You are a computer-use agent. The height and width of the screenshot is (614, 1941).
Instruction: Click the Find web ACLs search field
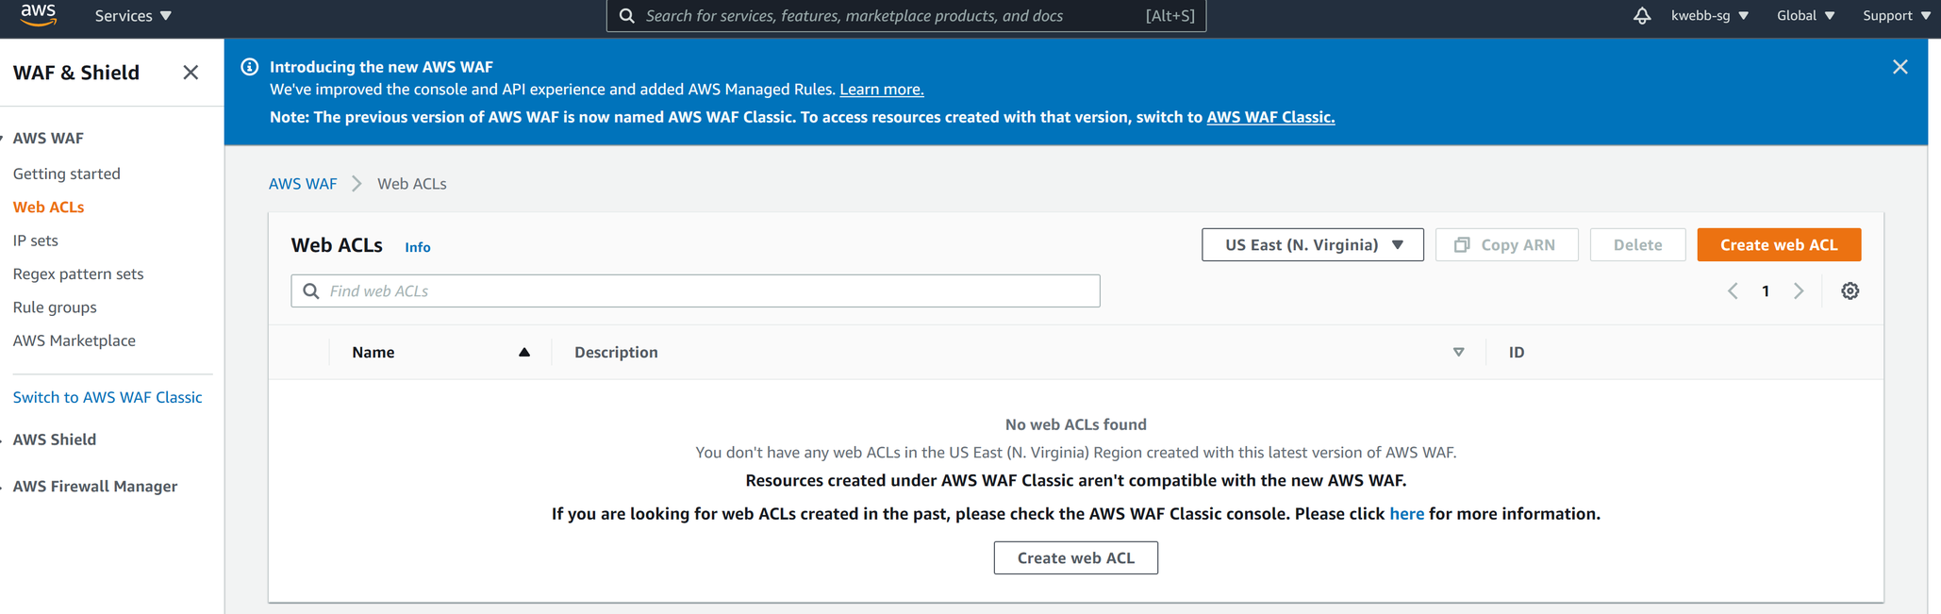pos(695,290)
